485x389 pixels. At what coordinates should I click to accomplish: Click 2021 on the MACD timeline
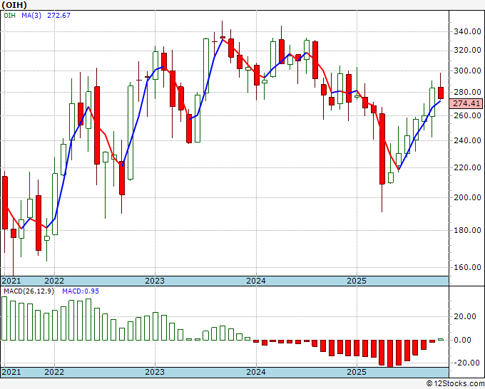11,372
